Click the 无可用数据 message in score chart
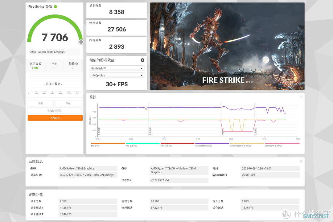 [54, 84]
